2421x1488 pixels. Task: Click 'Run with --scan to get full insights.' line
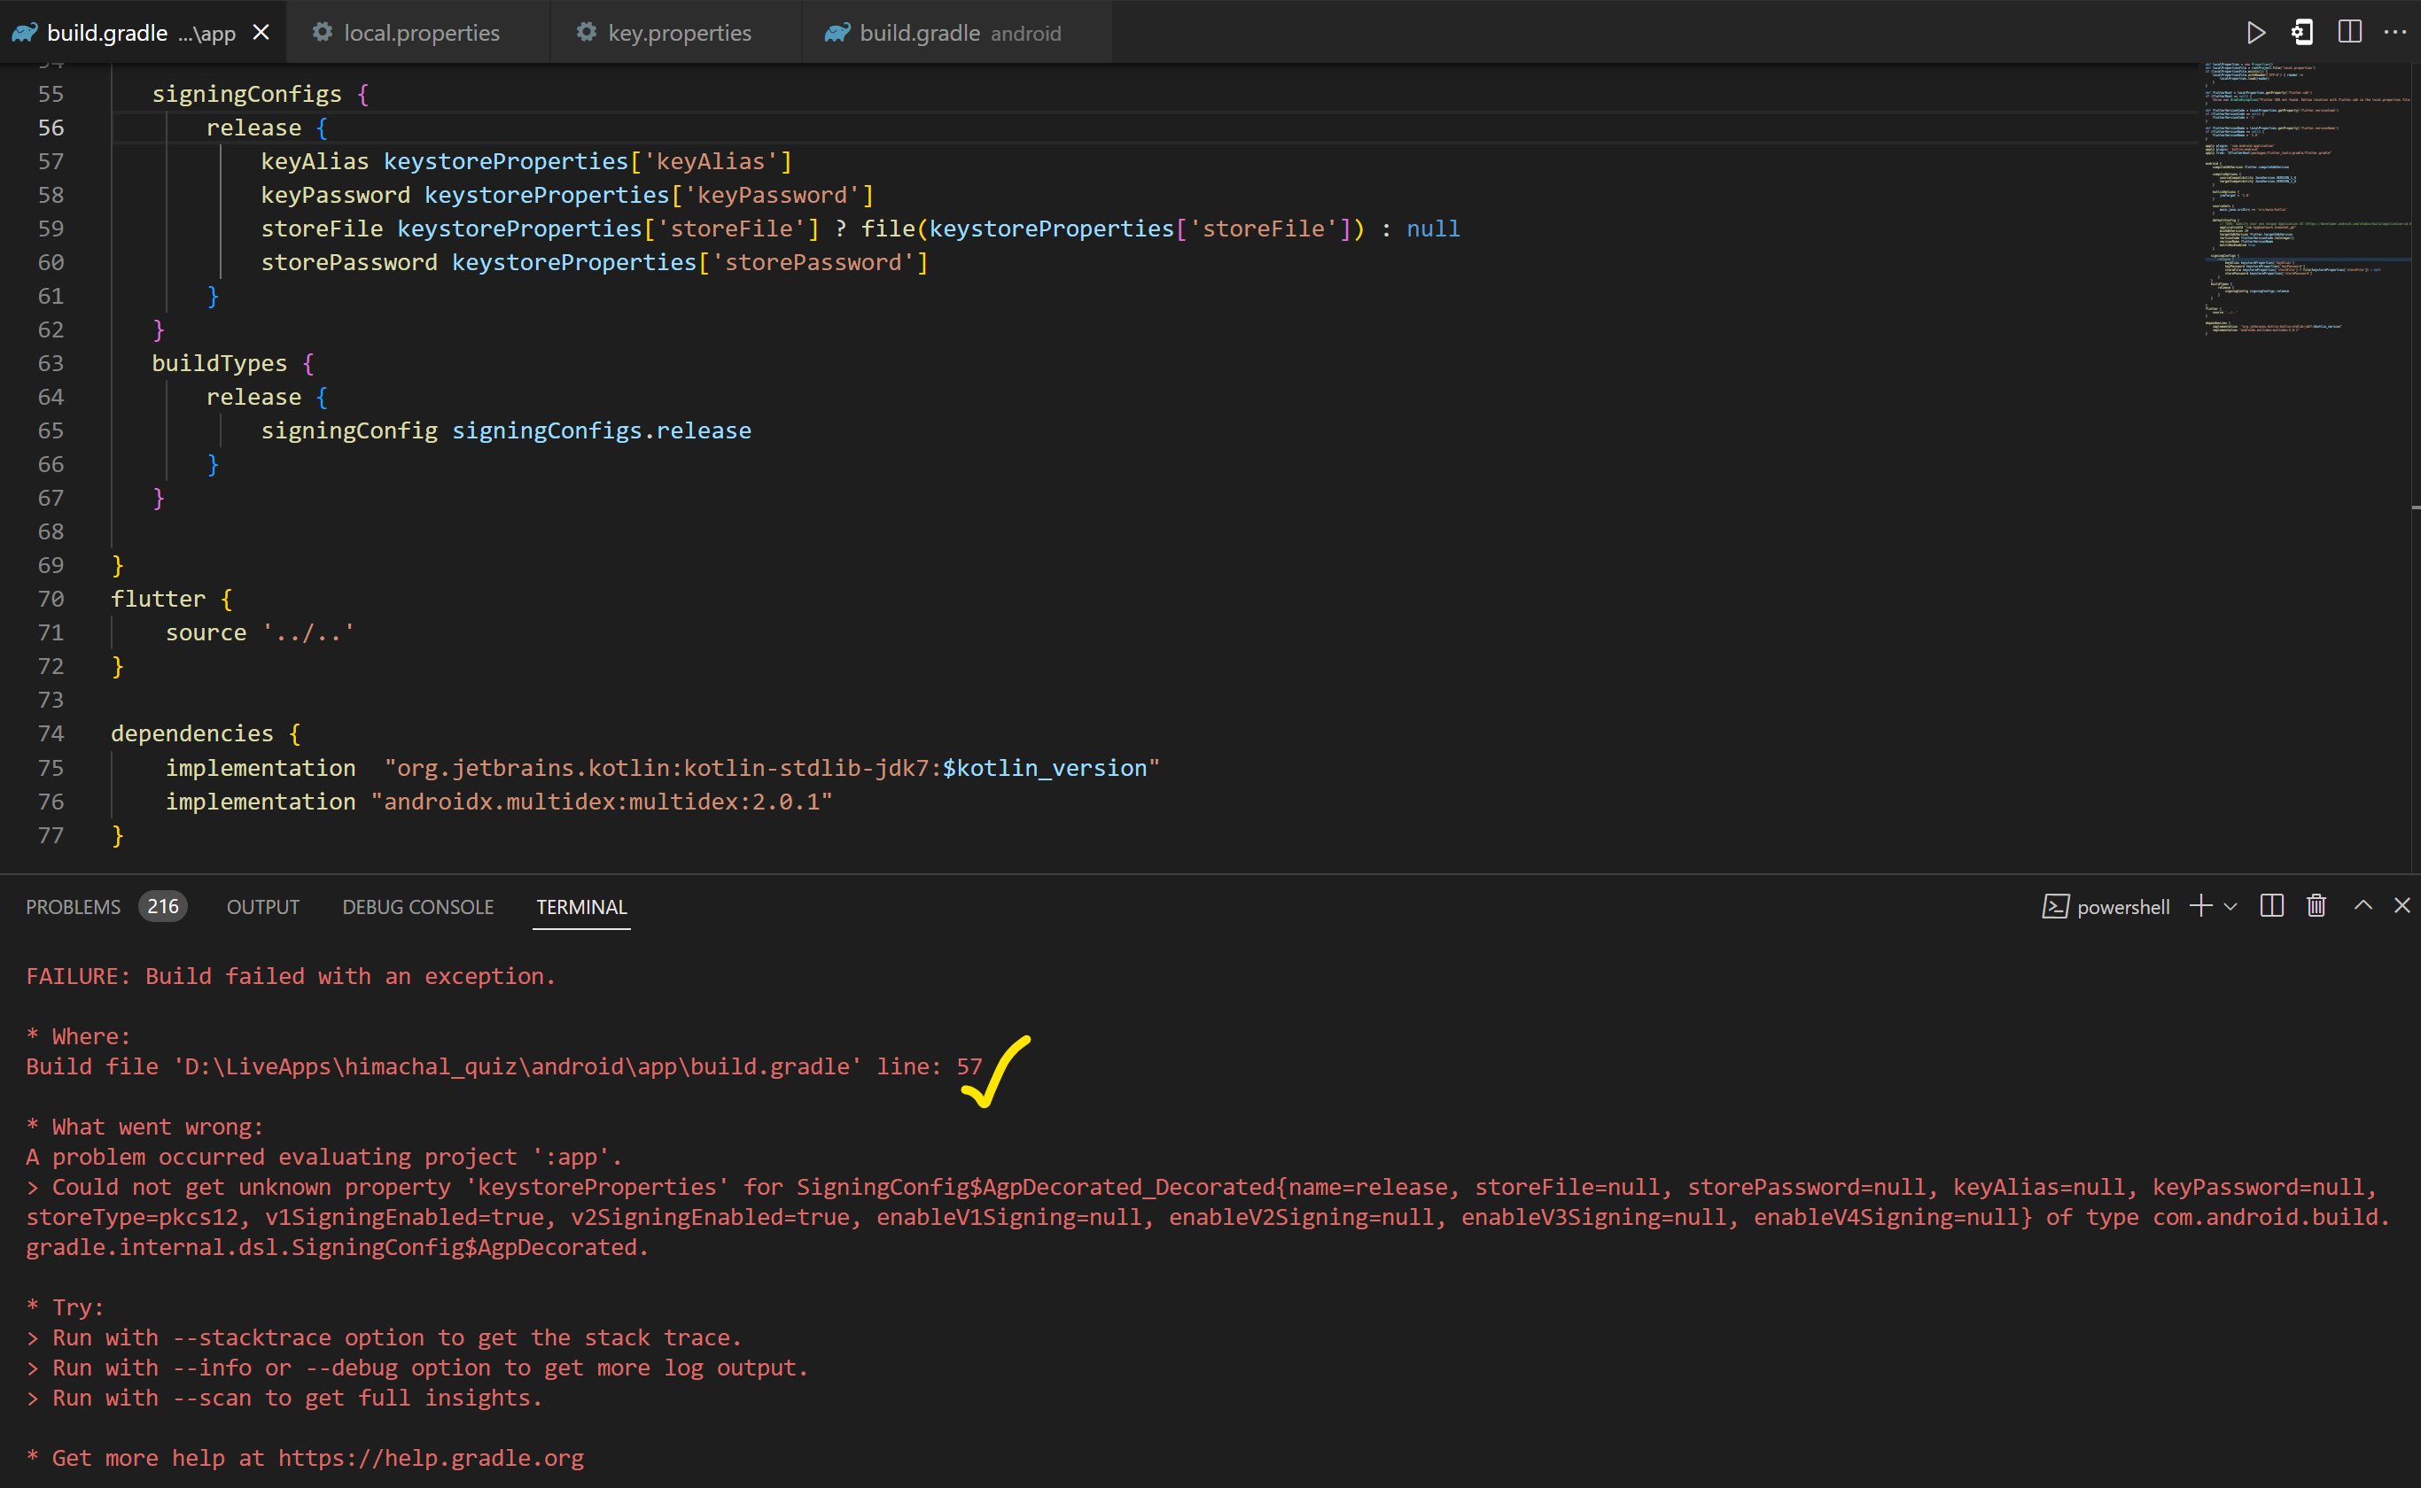(x=284, y=1398)
